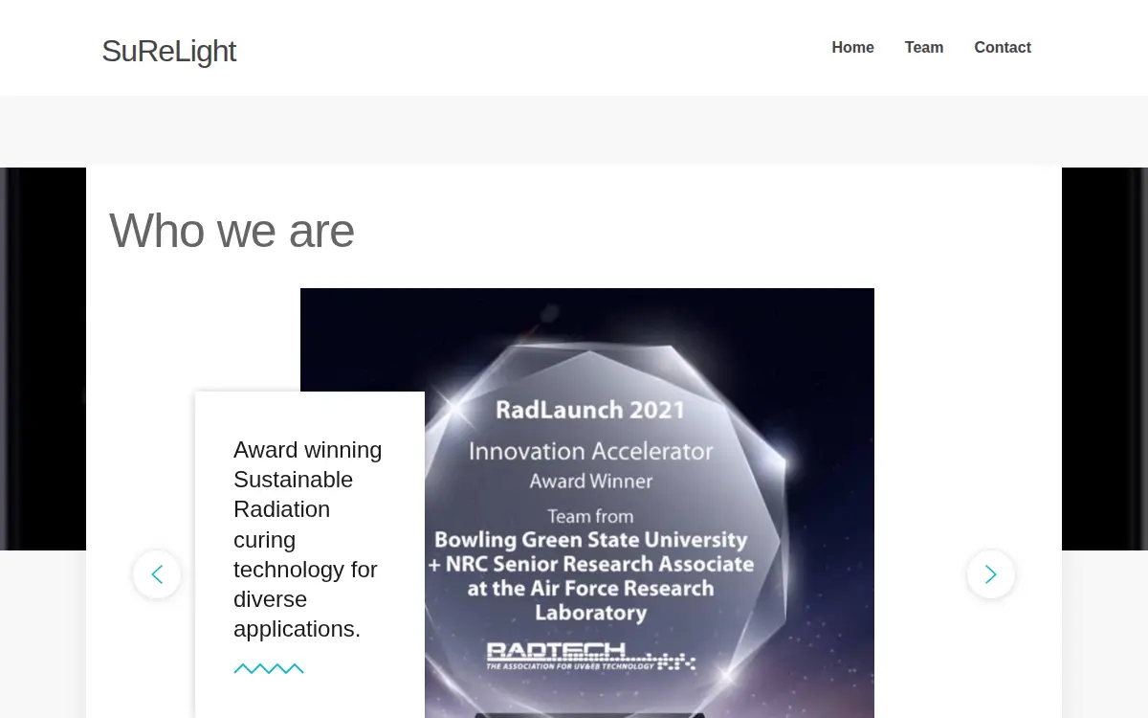Screen dimensions: 1148x718
Task: Open the Home menu item
Action: (852, 48)
